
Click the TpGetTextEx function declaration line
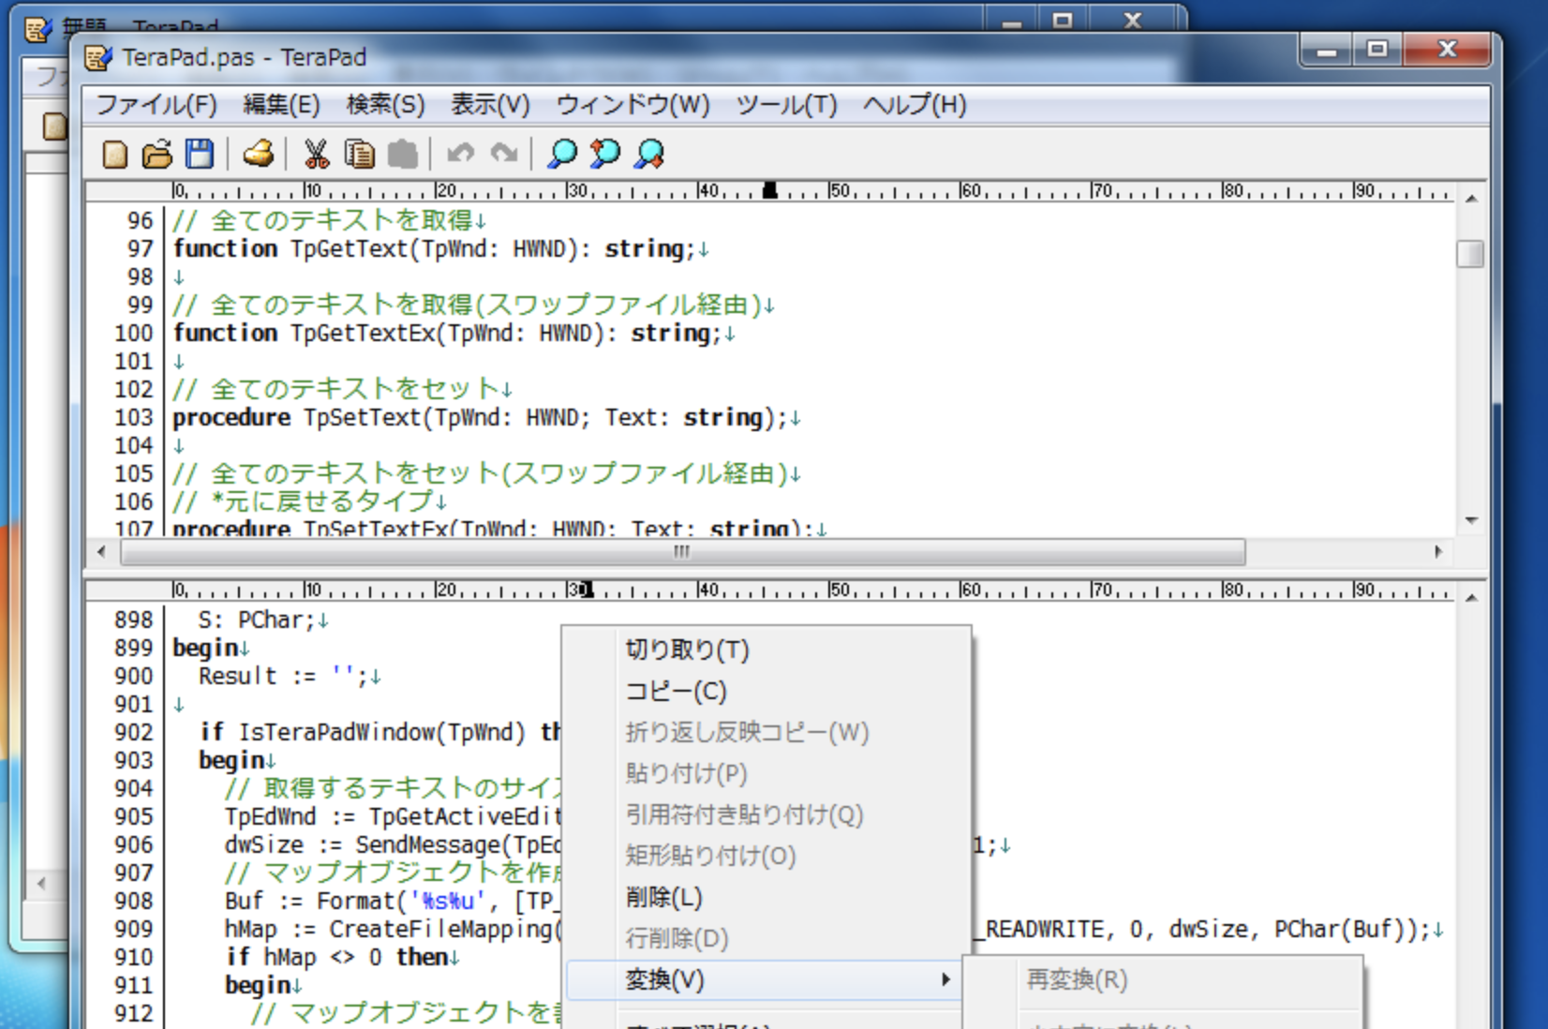click(x=454, y=333)
